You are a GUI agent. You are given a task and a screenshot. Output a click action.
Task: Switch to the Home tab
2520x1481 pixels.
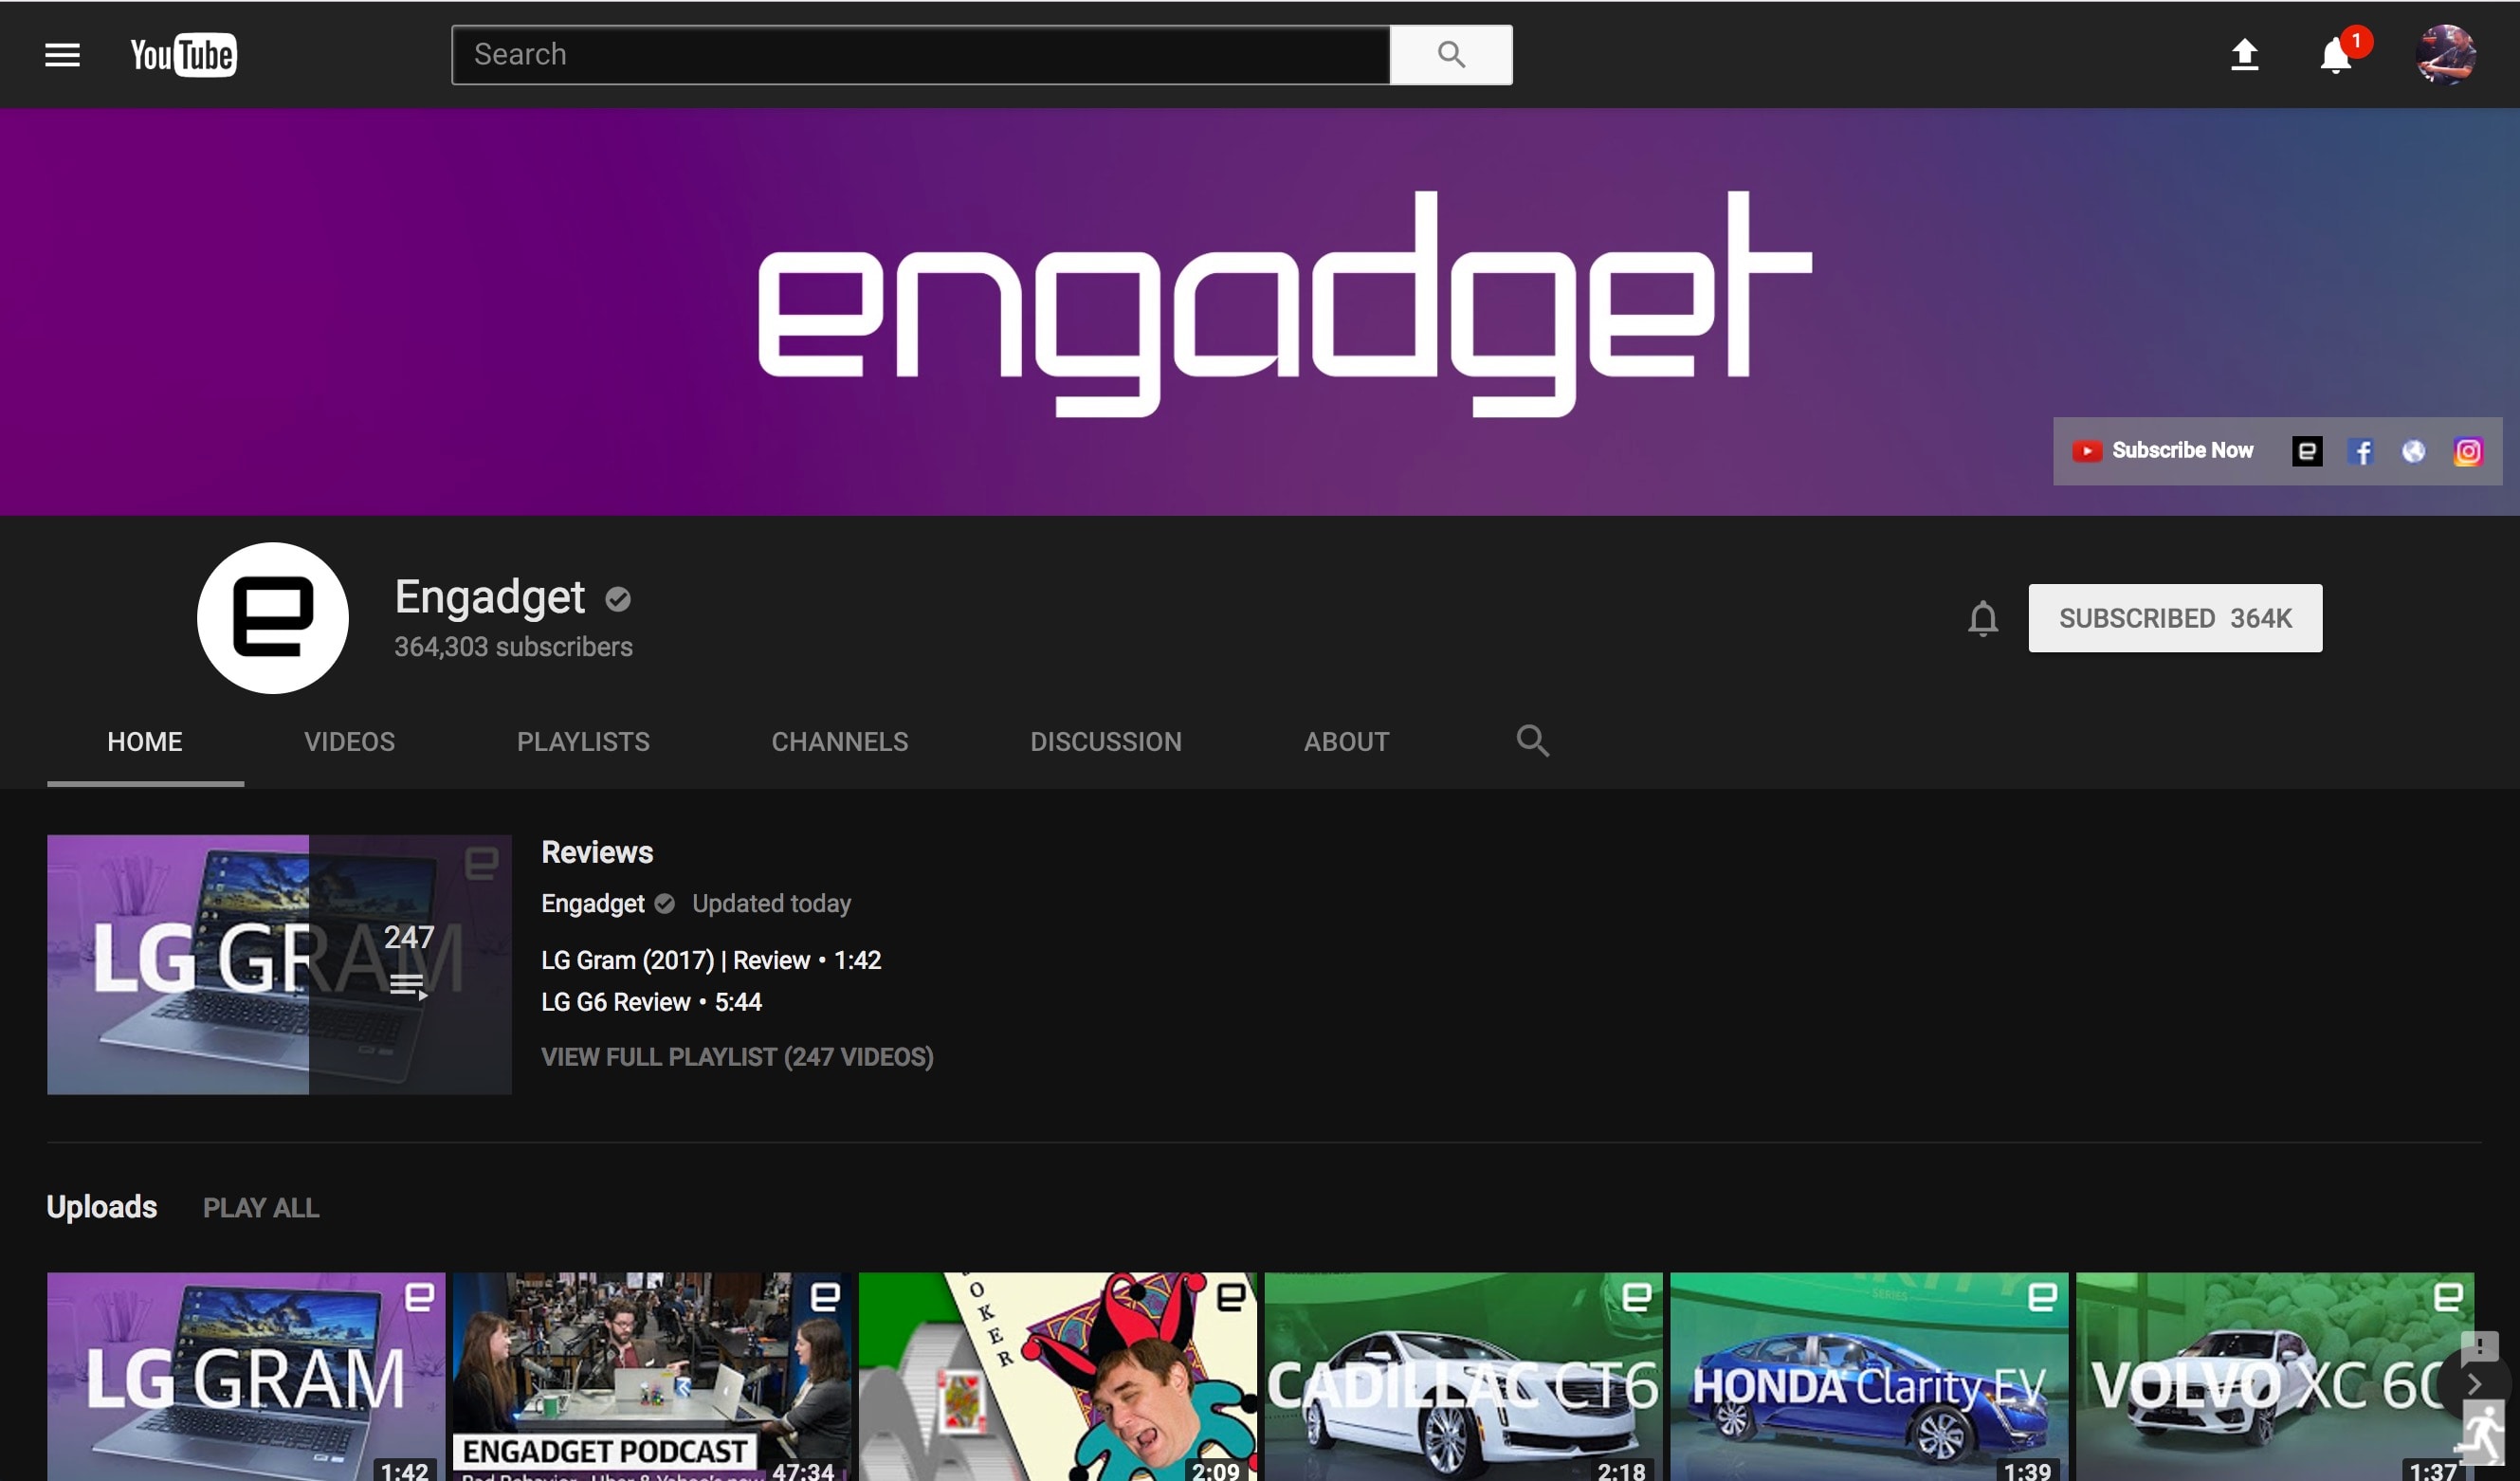[x=145, y=742]
